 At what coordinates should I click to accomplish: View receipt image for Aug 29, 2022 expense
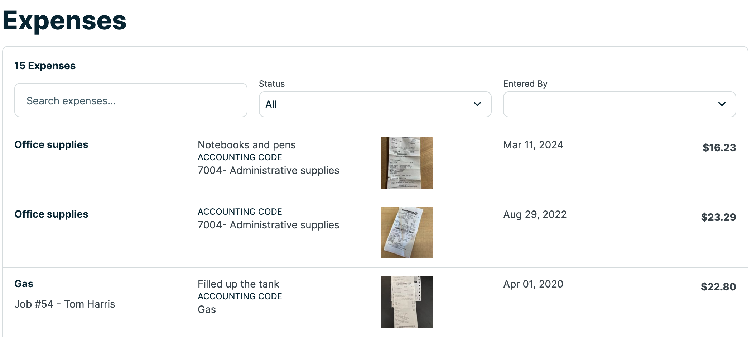[x=406, y=233]
